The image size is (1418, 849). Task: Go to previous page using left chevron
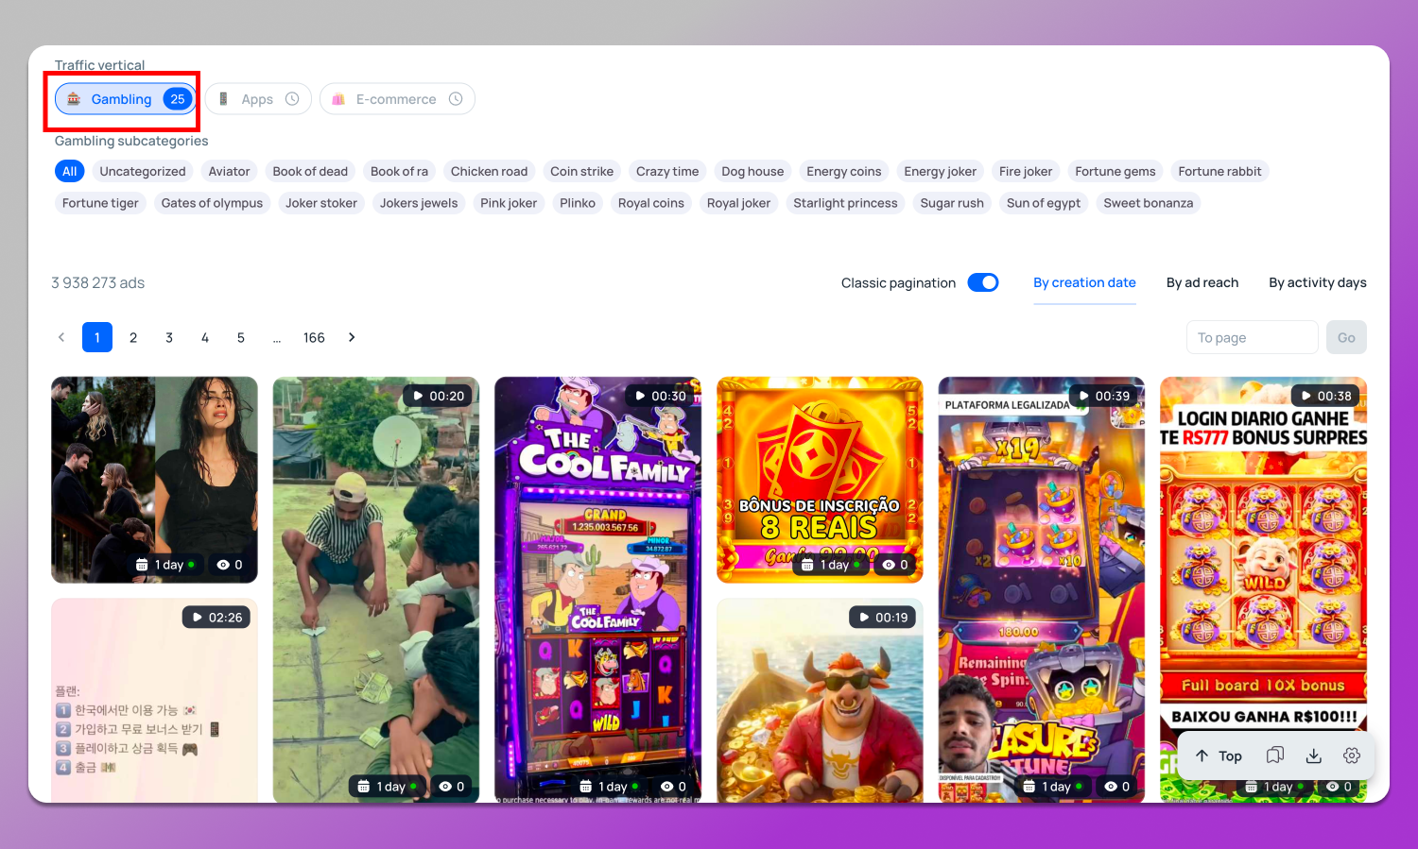(61, 337)
